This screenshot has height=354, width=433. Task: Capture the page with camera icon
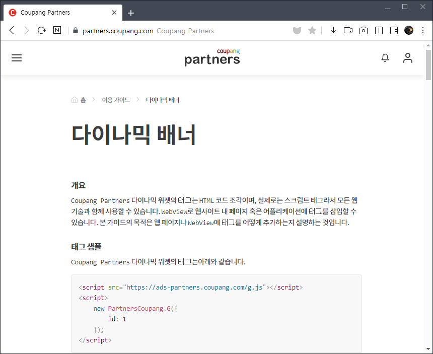coord(364,30)
